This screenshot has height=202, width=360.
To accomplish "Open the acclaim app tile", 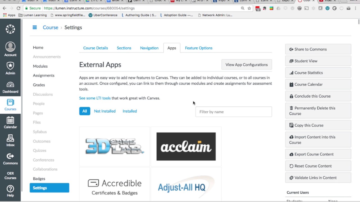I will (x=186, y=146).
